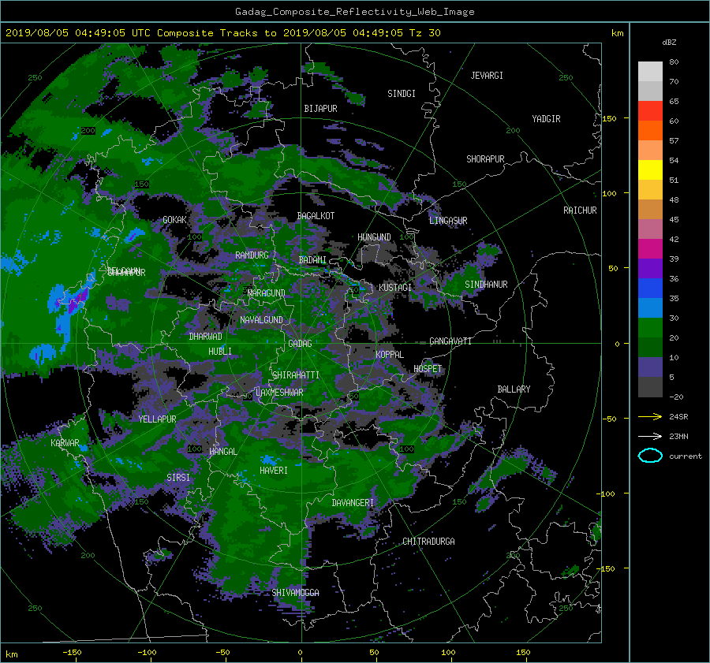This screenshot has height=663, width=710.
Task: Click the KUSTAGI city label
Action: tap(395, 288)
